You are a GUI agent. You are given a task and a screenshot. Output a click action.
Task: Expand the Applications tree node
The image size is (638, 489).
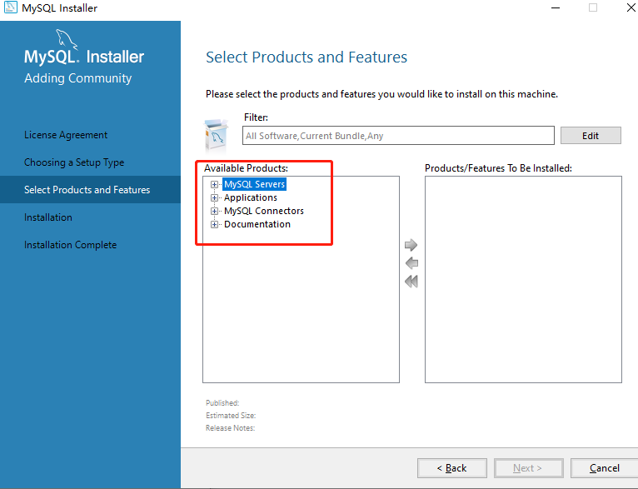(215, 198)
